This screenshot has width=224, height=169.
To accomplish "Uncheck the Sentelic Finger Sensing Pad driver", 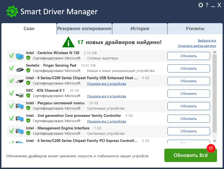I will [x=11, y=68].
